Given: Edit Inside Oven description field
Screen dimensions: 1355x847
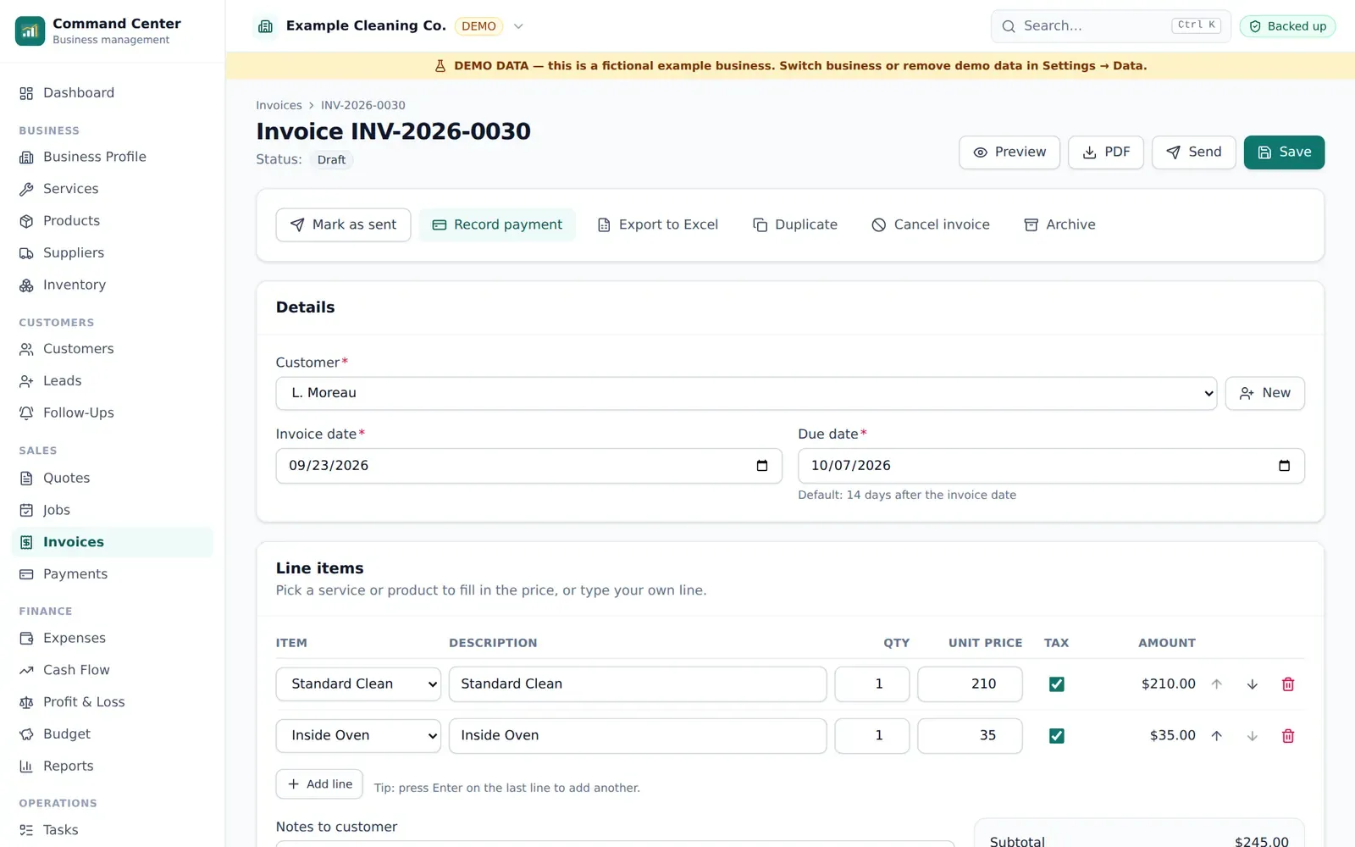Looking at the screenshot, I should (x=638, y=736).
